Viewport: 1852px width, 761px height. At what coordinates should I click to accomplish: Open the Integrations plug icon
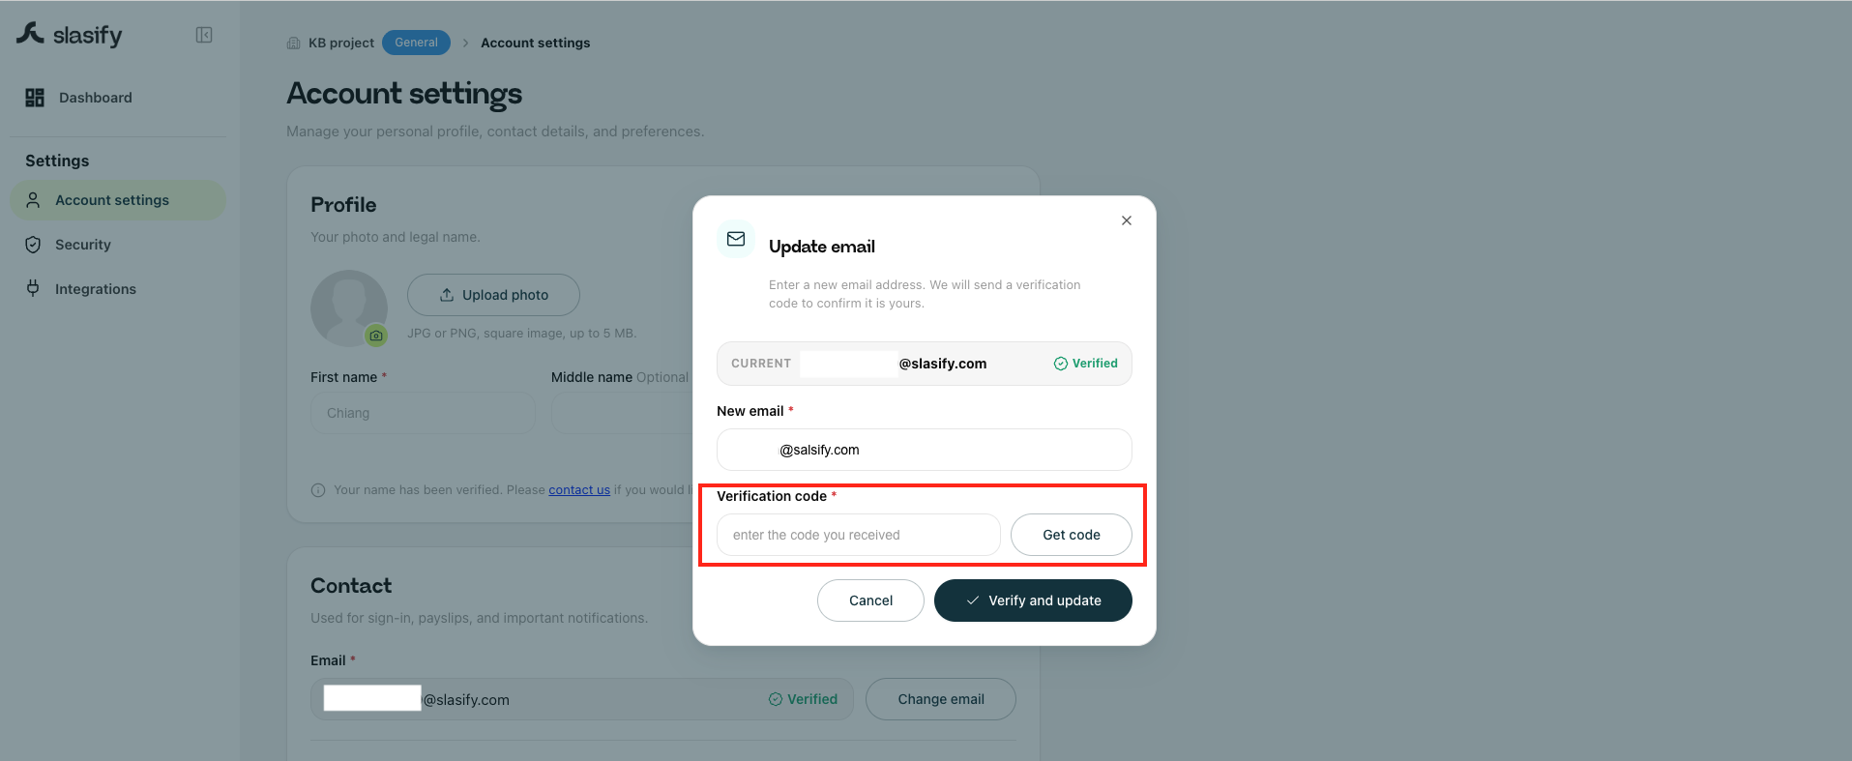[33, 288]
